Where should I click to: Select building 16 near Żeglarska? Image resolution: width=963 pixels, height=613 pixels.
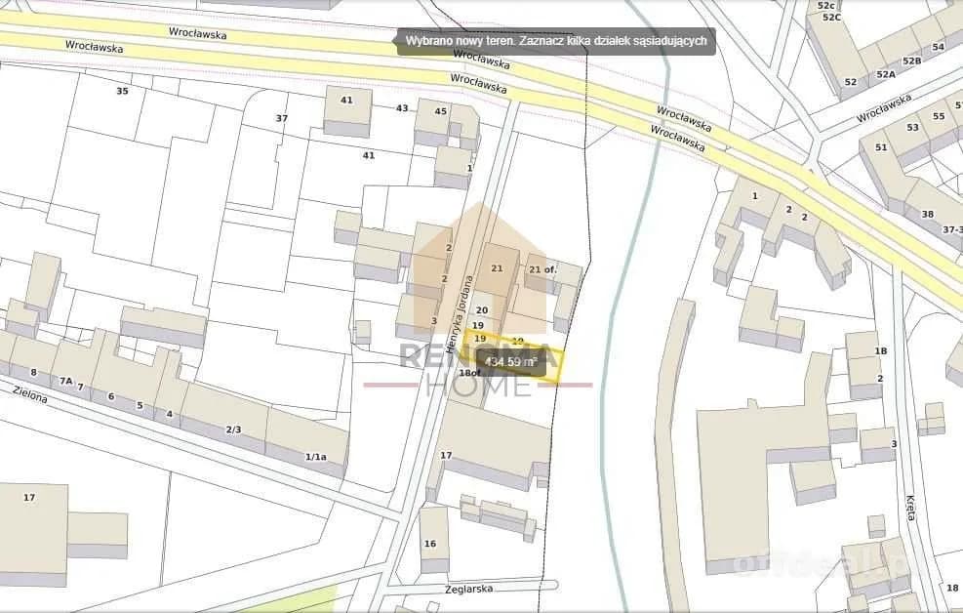point(433,541)
